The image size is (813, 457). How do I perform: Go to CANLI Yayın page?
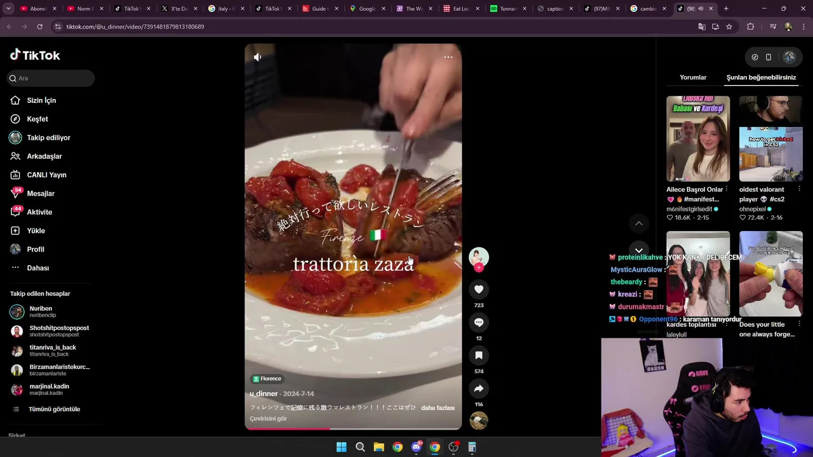[46, 175]
